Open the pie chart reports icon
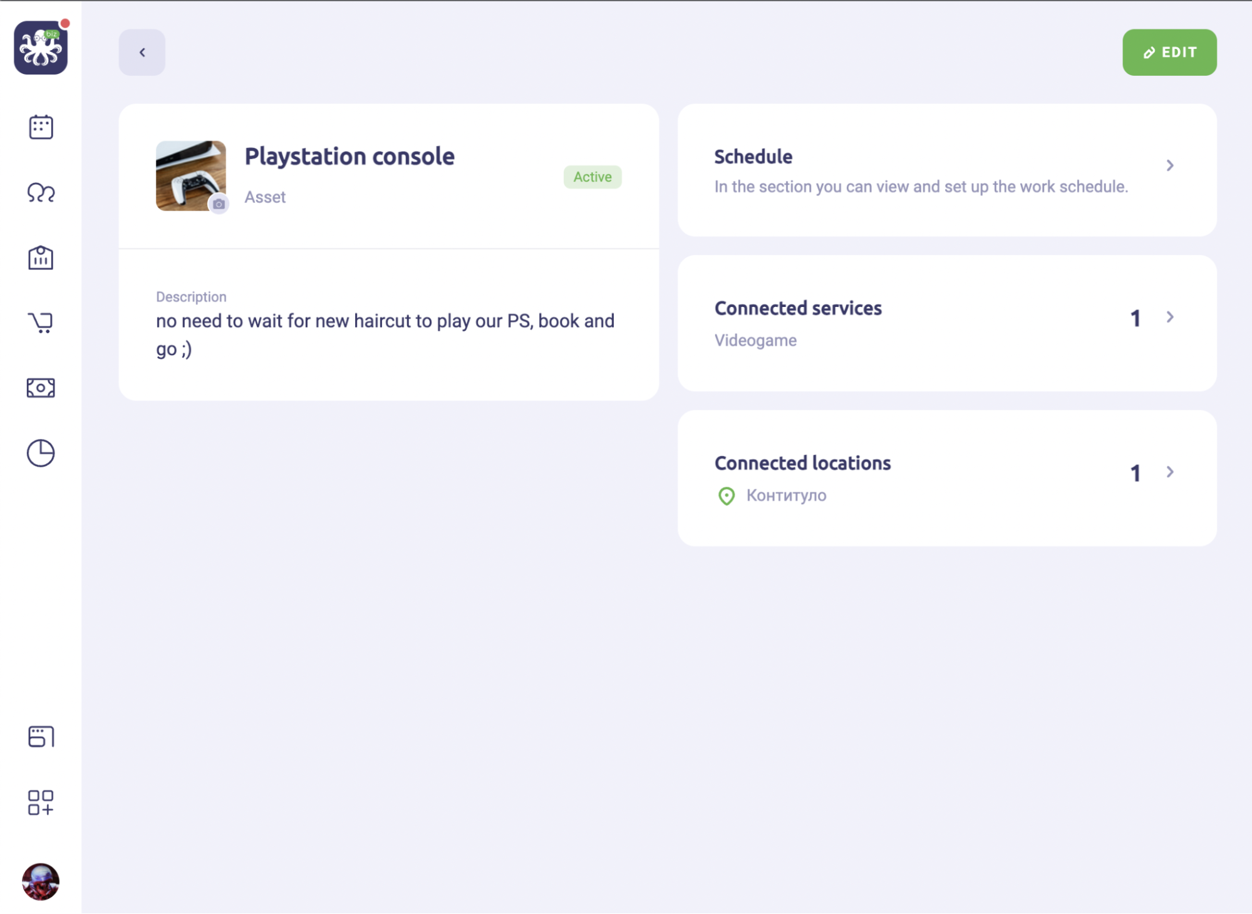The image size is (1252, 914). tap(41, 453)
